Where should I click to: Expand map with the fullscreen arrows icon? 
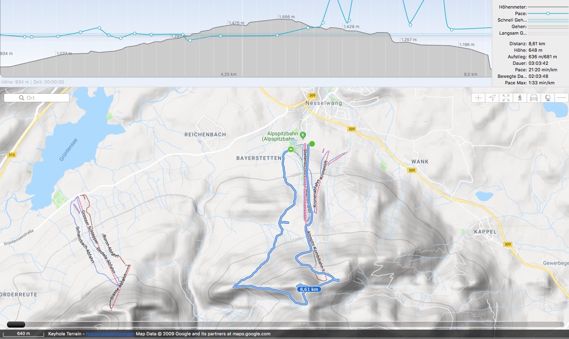coord(507,98)
